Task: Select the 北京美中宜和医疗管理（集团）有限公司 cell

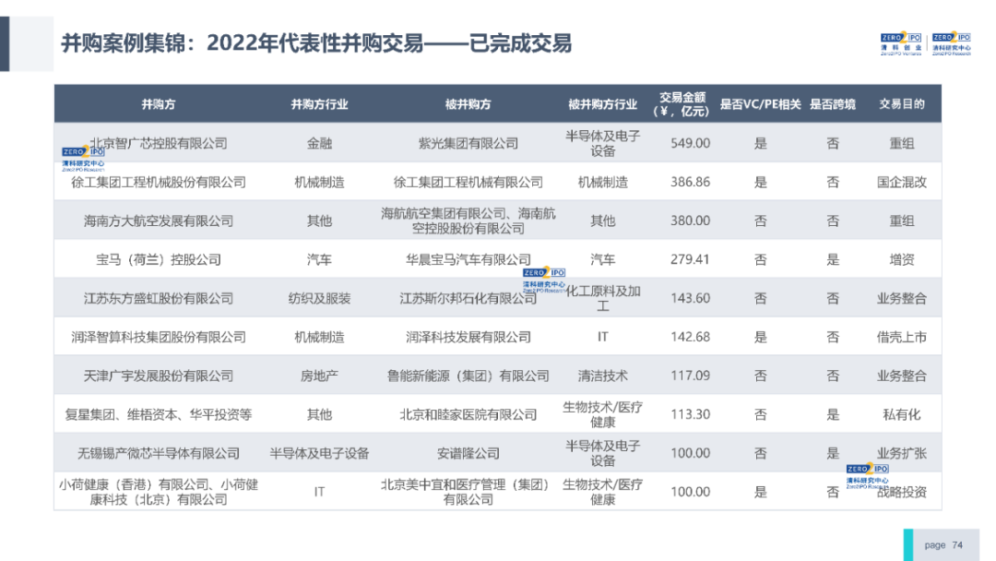Action: (x=468, y=493)
